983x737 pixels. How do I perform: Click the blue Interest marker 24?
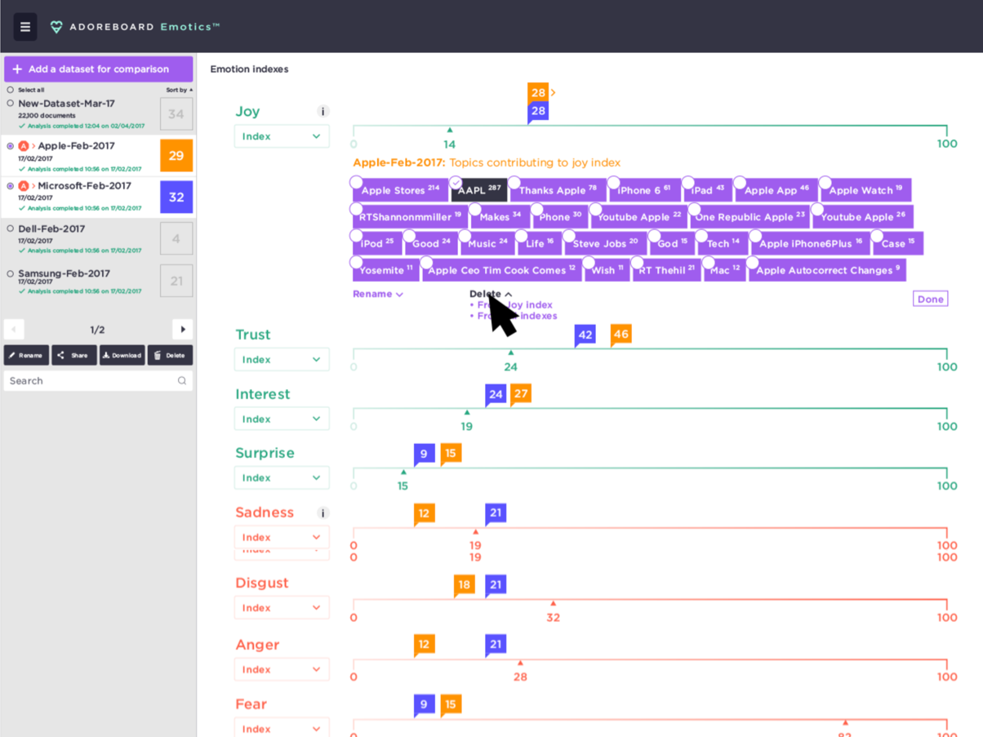[x=496, y=395]
